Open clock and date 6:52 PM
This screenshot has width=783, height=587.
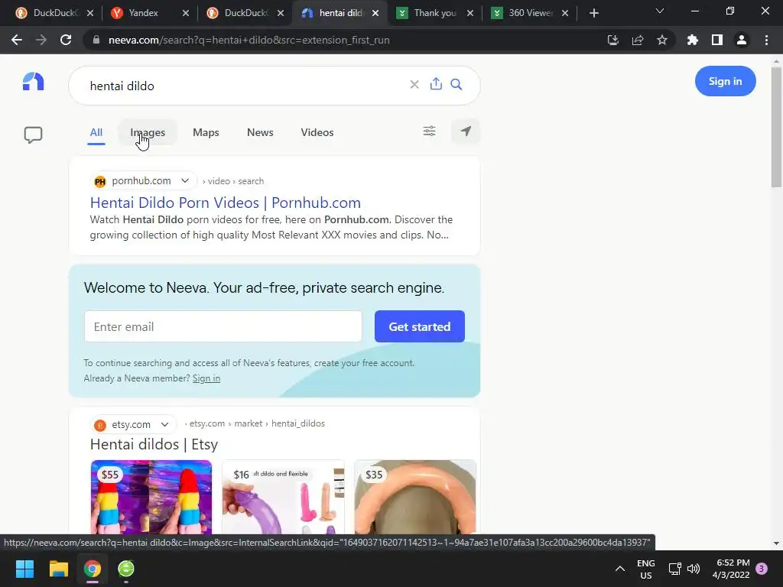[731, 569]
